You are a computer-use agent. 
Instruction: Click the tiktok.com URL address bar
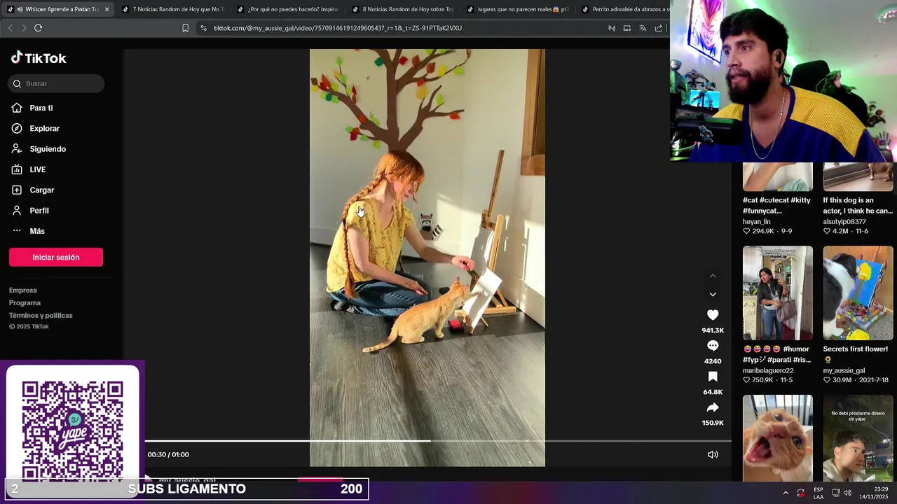tap(338, 28)
